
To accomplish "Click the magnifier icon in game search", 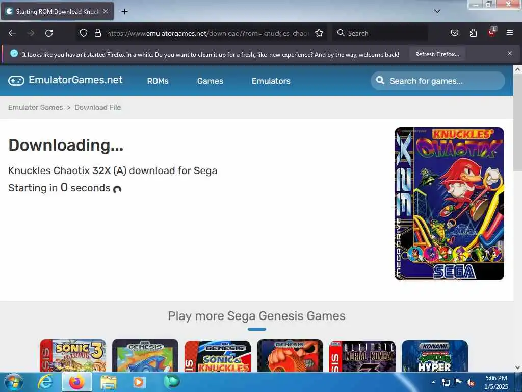I will (x=380, y=80).
